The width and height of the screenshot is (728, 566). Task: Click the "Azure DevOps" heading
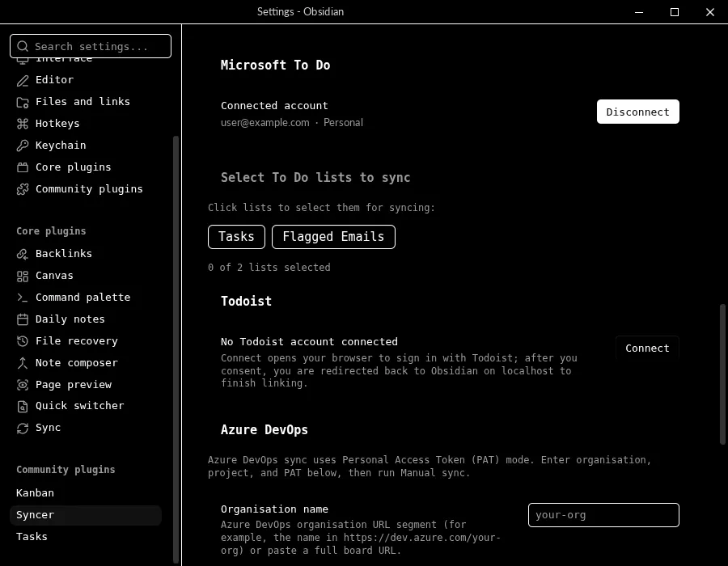265,429
